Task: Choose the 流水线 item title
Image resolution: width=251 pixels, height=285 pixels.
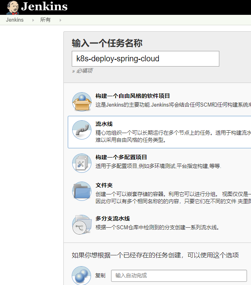Action: coord(104,124)
